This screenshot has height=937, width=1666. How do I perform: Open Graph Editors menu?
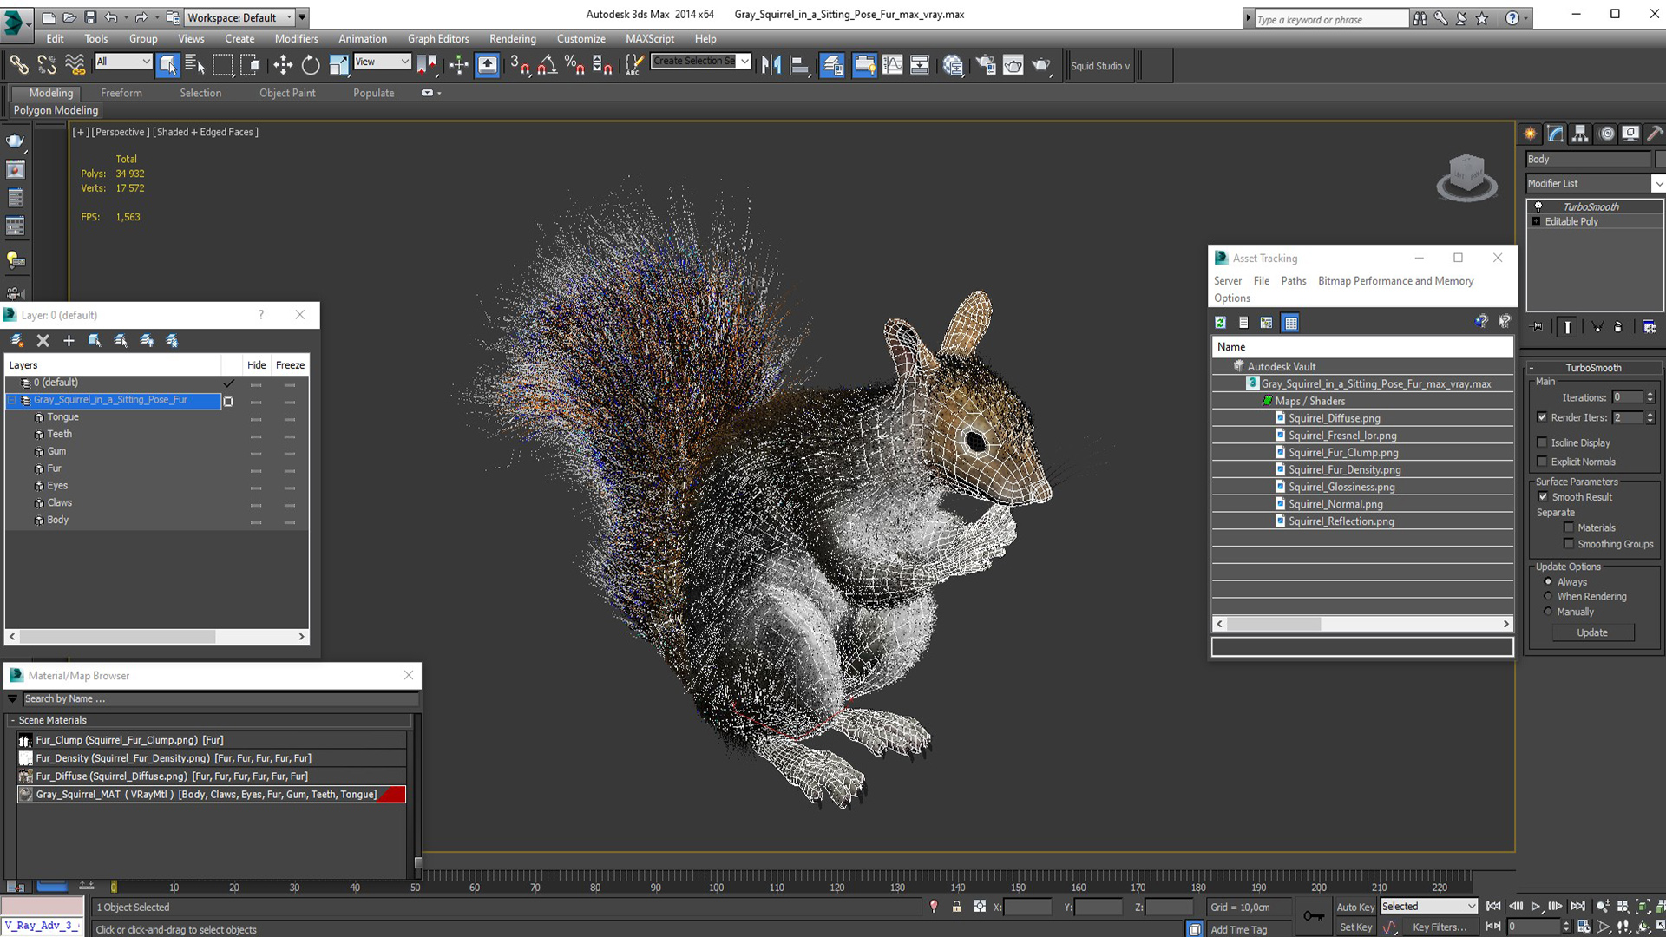pos(438,39)
